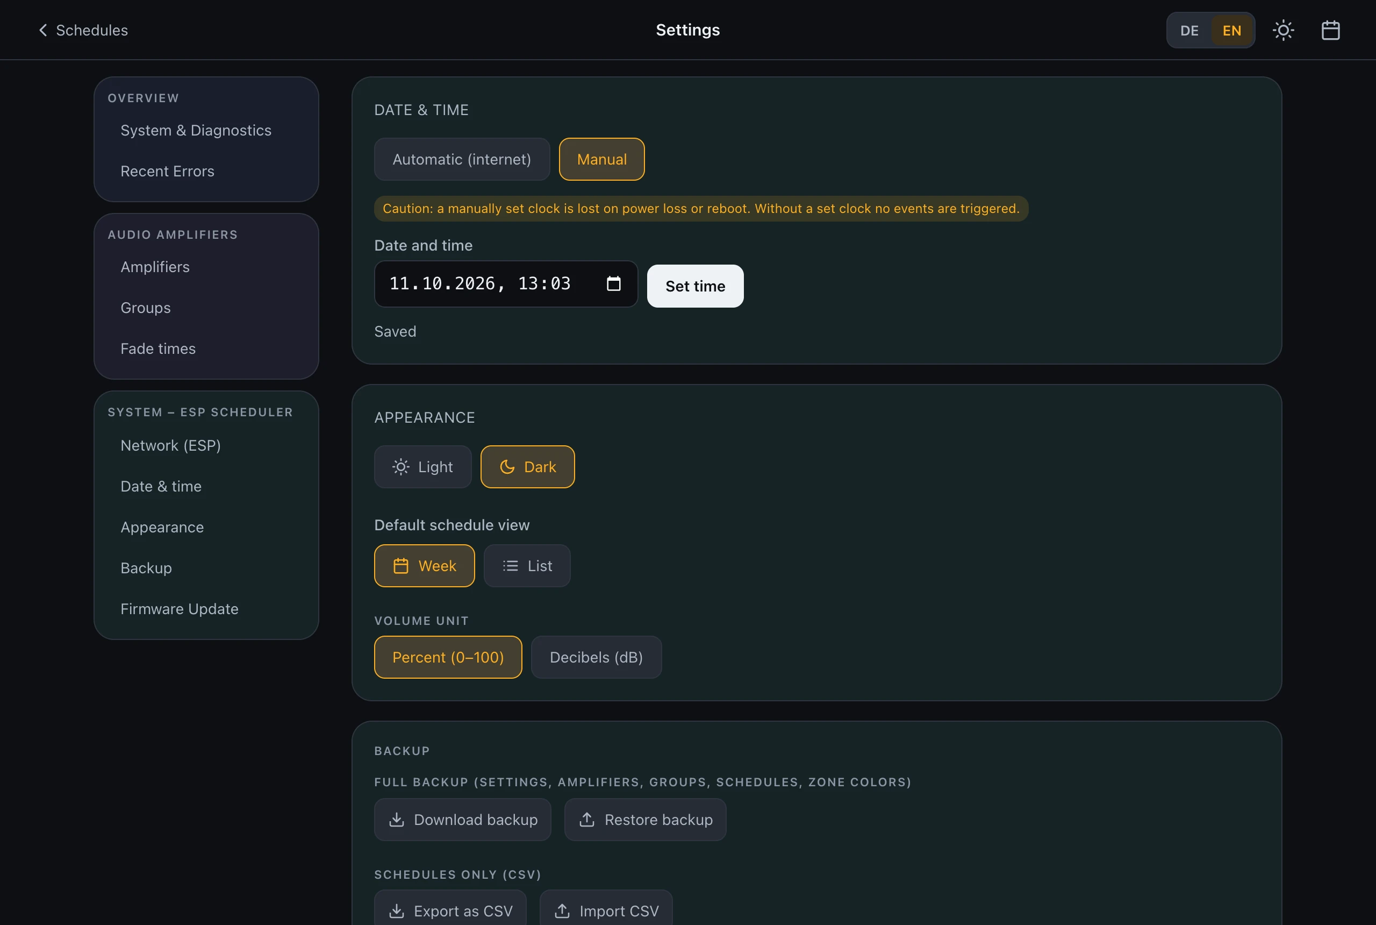Click the Saved status text

click(x=395, y=331)
